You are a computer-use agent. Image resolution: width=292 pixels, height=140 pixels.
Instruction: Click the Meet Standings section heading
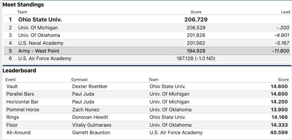[23, 5]
